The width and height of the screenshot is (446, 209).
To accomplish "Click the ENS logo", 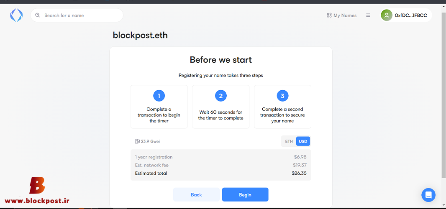I will [16, 15].
